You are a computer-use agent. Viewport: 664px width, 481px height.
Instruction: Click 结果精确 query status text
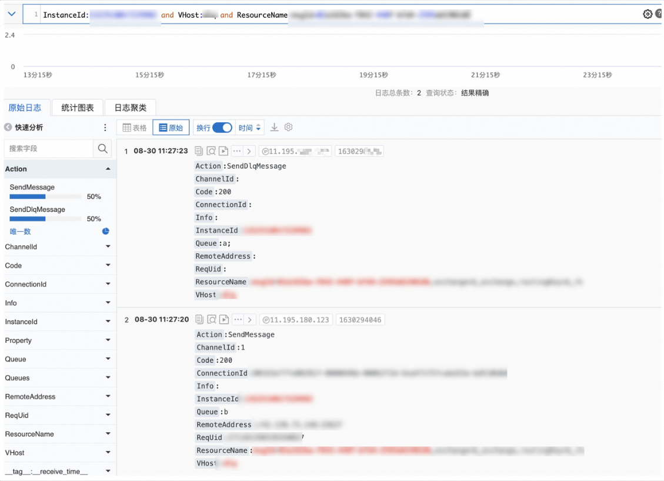(475, 93)
